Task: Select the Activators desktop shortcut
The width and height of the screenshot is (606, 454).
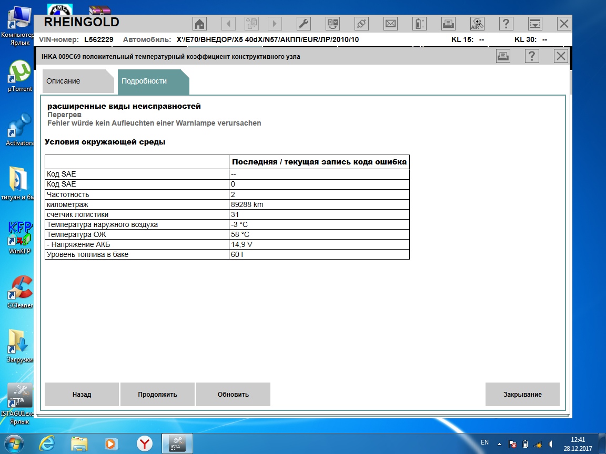Action: [19, 130]
